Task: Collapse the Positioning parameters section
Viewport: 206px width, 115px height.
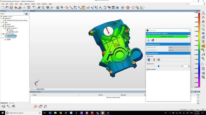Action: (189, 44)
